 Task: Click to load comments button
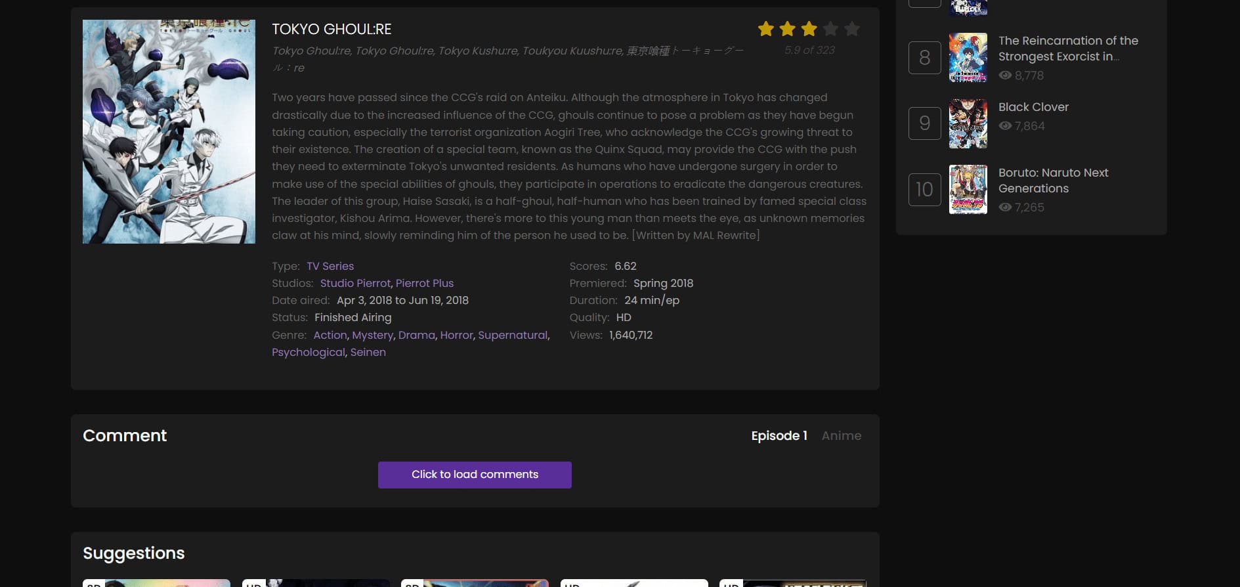click(475, 475)
